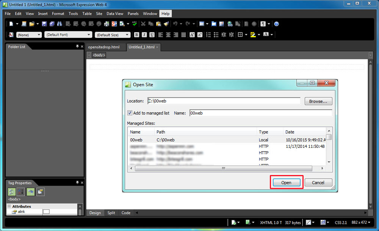This screenshot has width=379, height=231.
Task: Click the Numbered list icon
Action: point(208,35)
